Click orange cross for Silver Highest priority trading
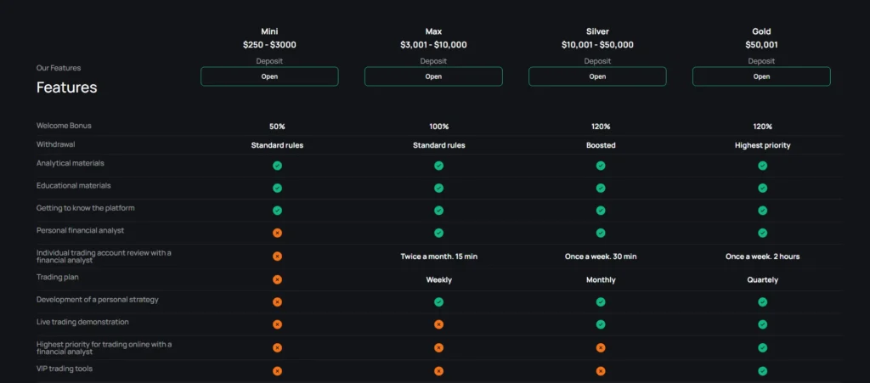870x383 pixels. 601,347
